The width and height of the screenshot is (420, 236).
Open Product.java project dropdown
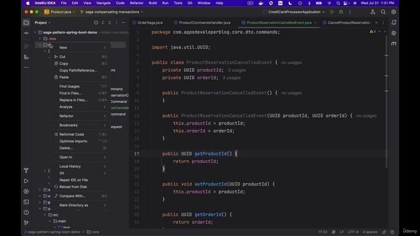click(x=60, y=12)
